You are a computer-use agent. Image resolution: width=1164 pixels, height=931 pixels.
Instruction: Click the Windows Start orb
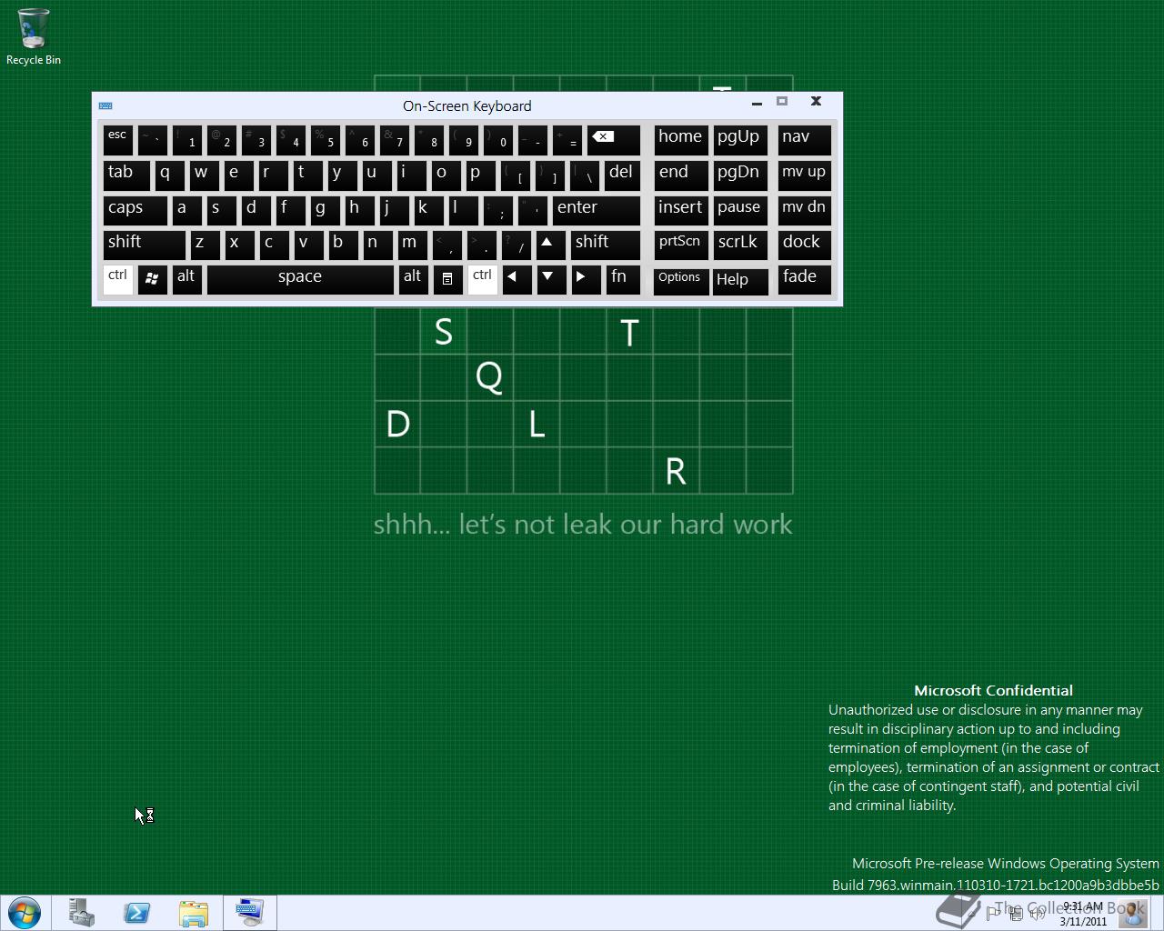coord(25,912)
